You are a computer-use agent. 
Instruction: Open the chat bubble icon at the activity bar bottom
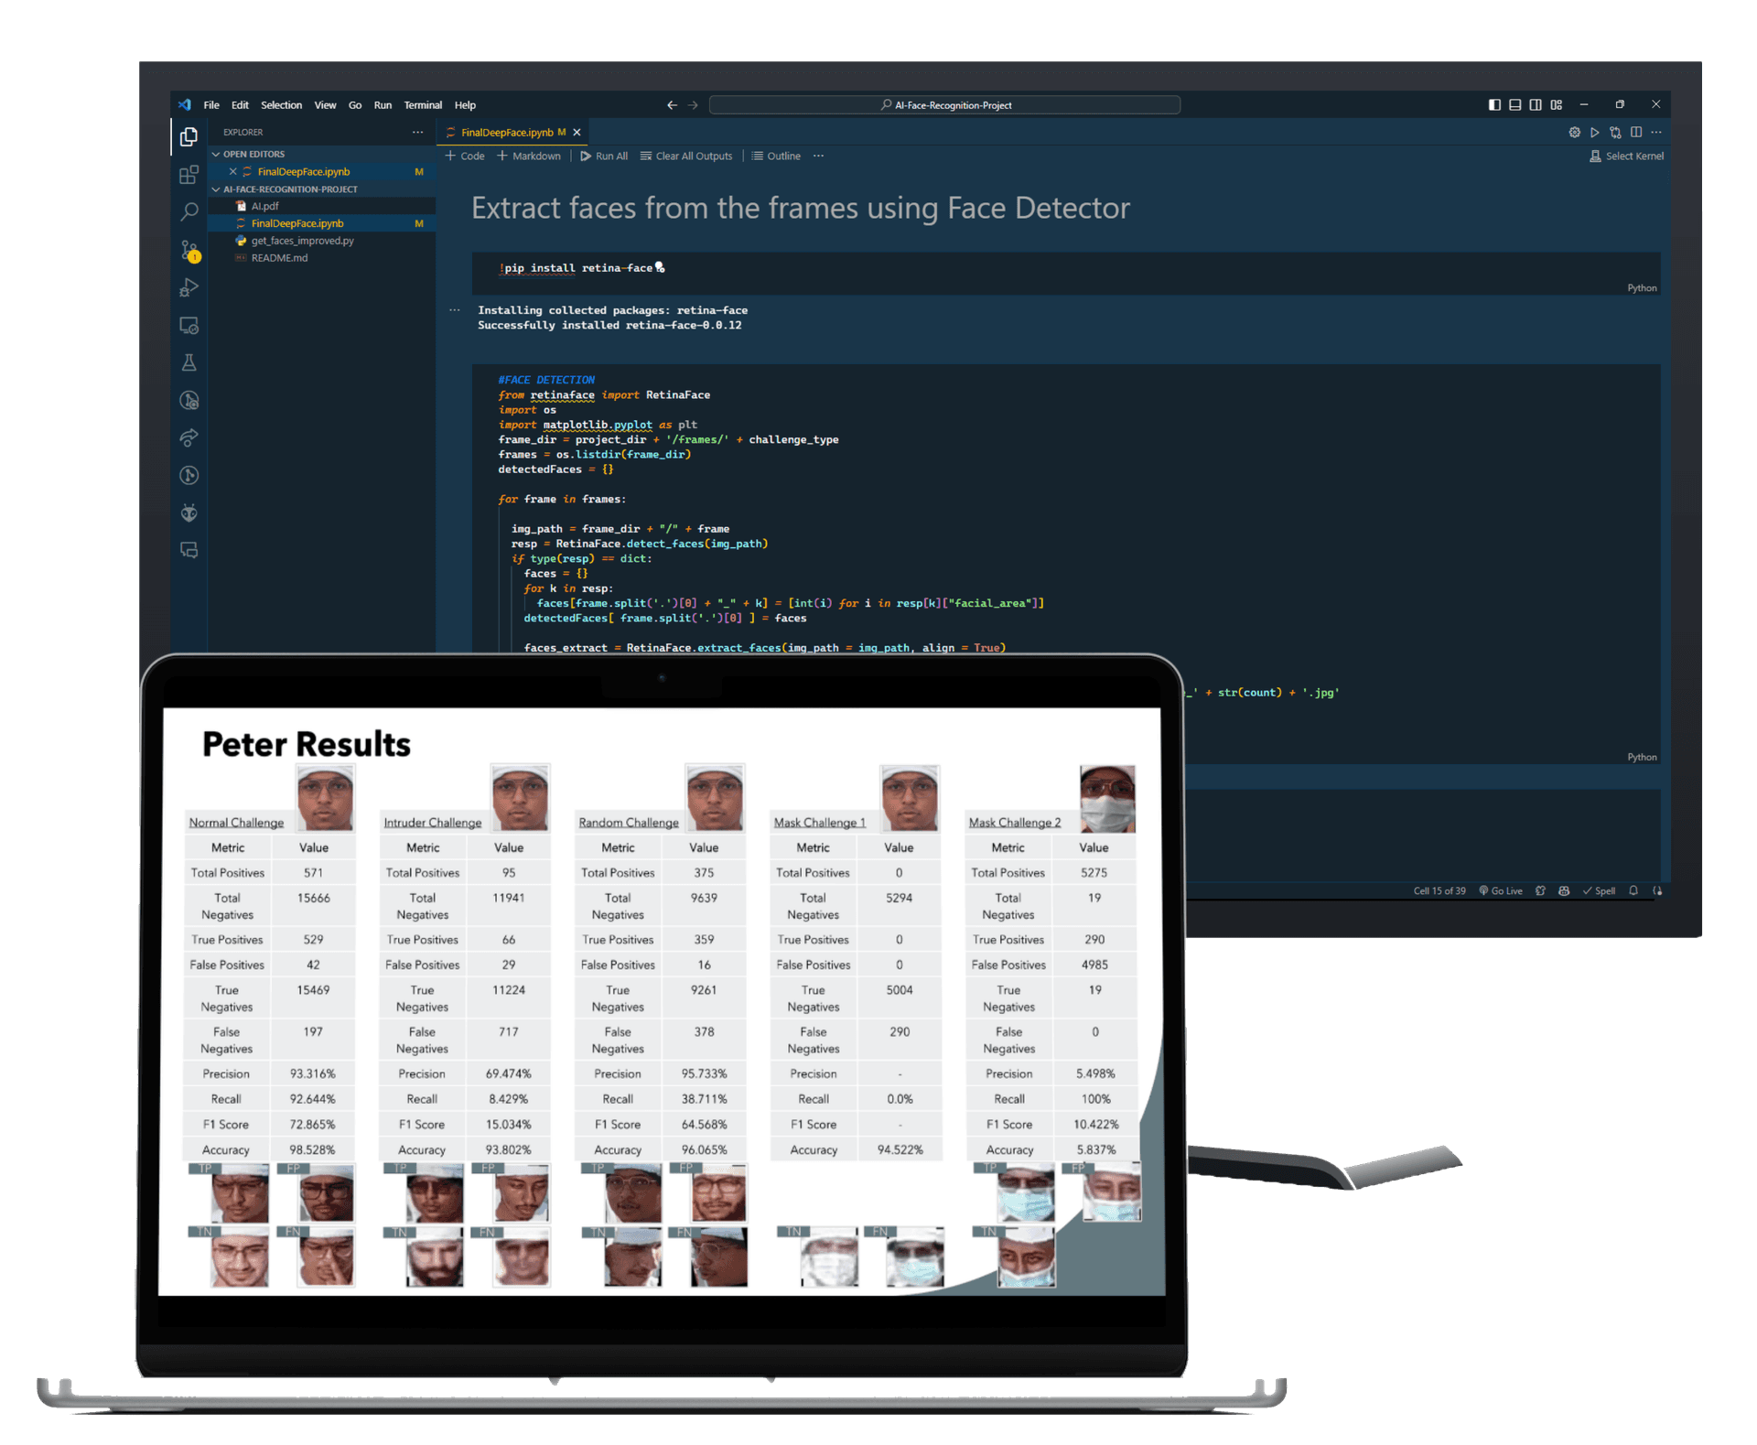(189, 549)
